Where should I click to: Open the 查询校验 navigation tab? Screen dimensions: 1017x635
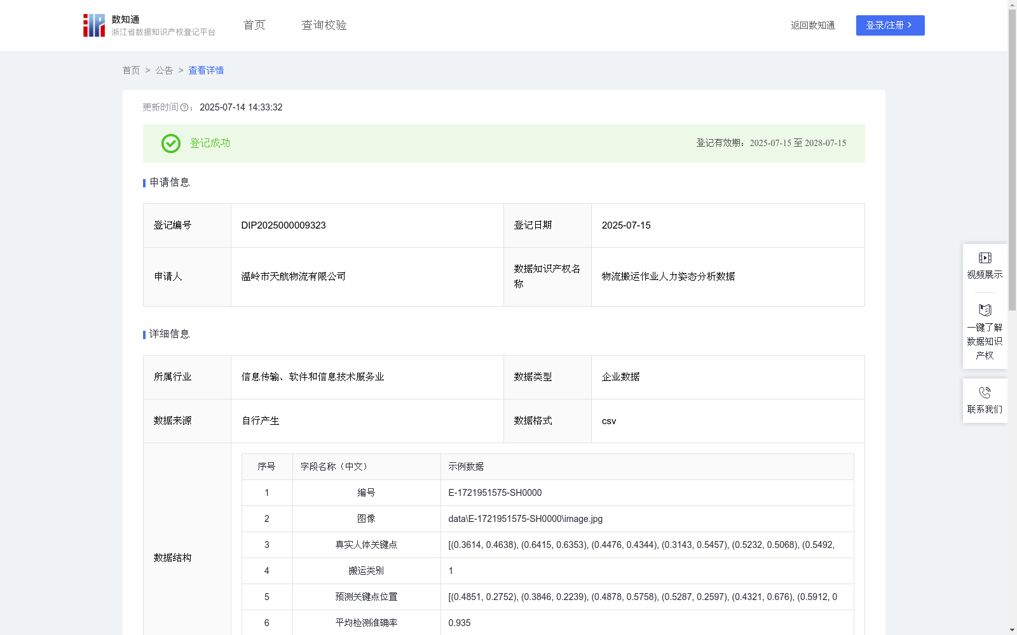tap(324, 25)
